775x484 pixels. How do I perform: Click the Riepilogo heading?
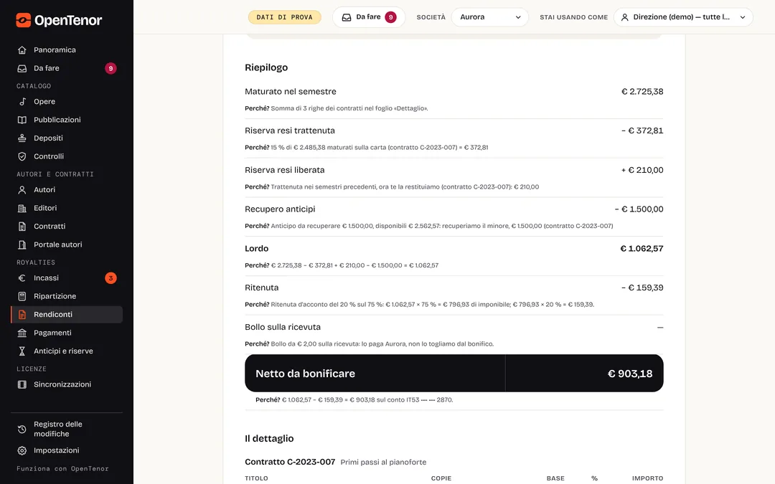(266, 67)
